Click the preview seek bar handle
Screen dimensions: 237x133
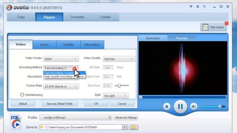[x=141, y=98]
